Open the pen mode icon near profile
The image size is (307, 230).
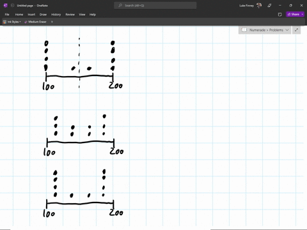[x=269, y=6]
